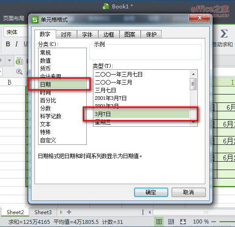The height and width of the screenshot is (227, 235).
Task: Click the 平均值=4万1805.5 status entry
Action: [76, 222]
